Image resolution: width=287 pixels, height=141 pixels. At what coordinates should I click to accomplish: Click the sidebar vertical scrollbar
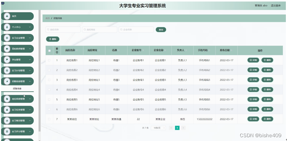[x=40, y=71]
